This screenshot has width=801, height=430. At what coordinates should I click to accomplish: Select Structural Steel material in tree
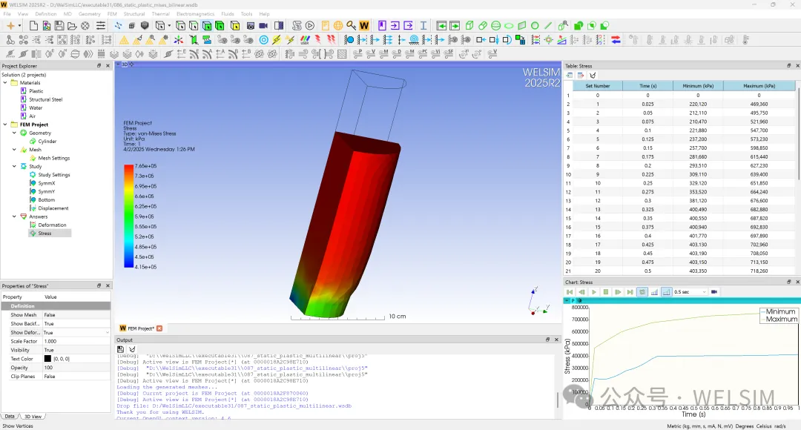coord(45,99)
